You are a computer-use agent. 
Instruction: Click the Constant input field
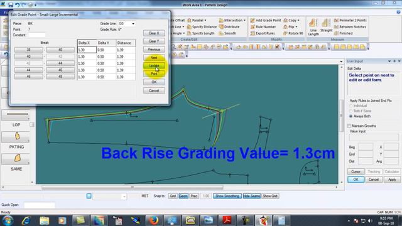[37, 35]
